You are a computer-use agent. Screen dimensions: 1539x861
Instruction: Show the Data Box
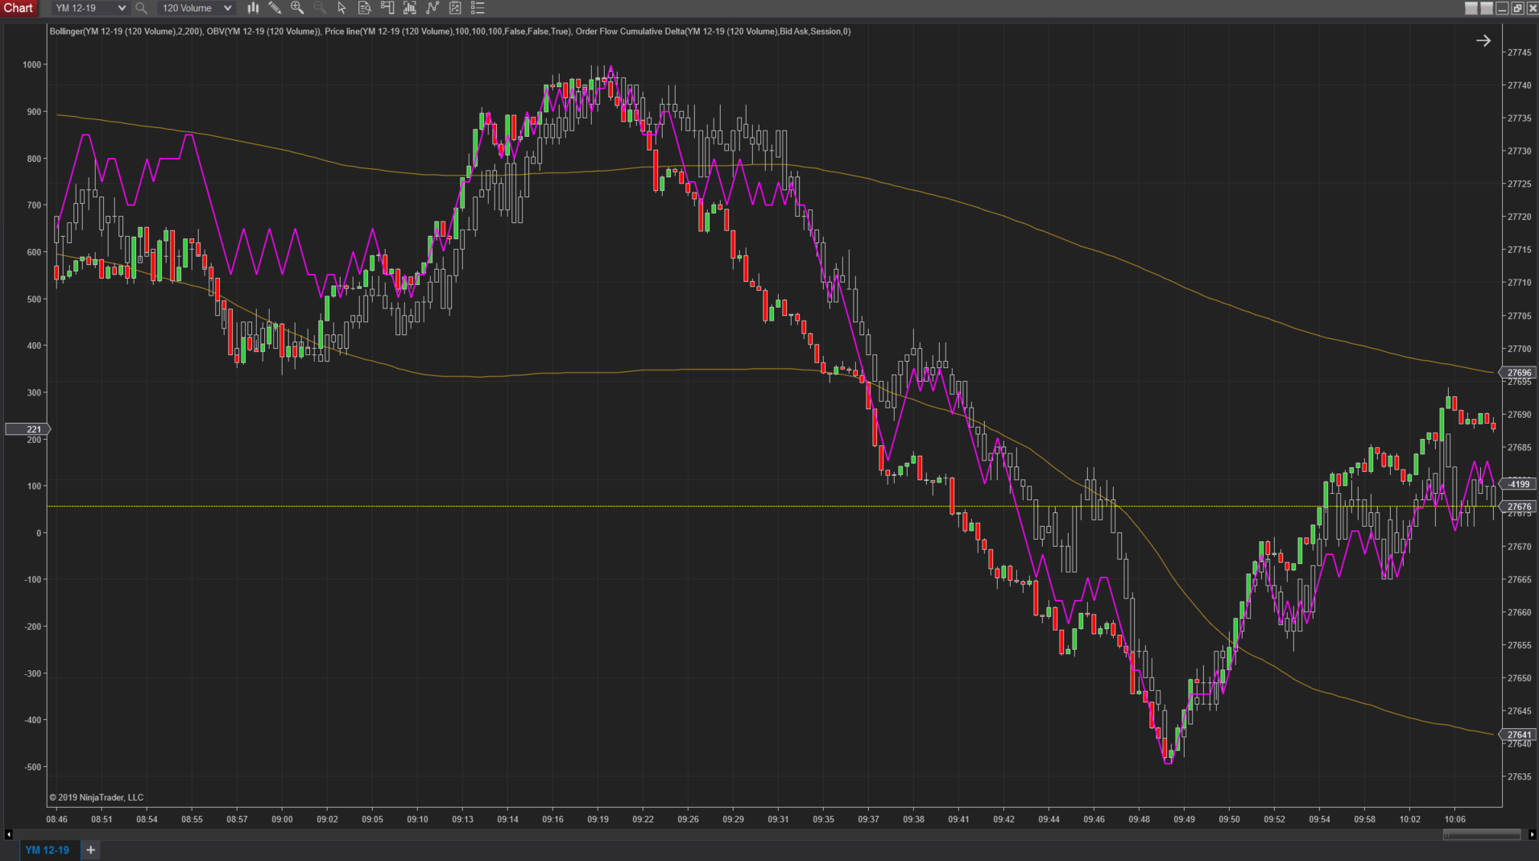point(364,8)
